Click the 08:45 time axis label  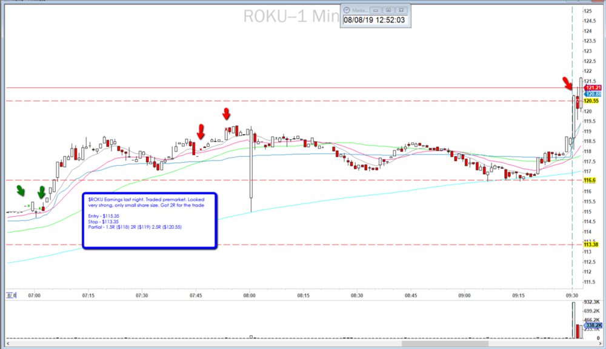click(411, 295)
